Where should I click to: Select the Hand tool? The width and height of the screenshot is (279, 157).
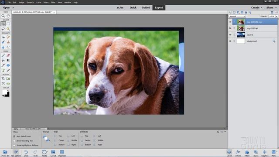point(8,16)
